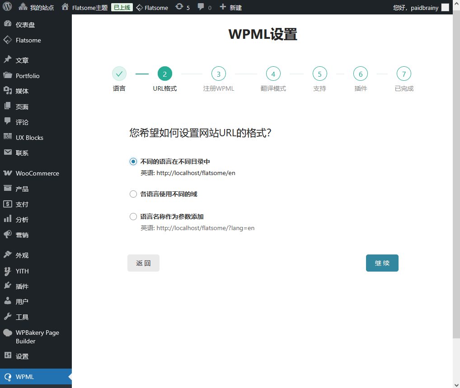This screenshot has height=388, width=460.
Task: Select 各语言使用不同的域 radio option
Action: 133,194
